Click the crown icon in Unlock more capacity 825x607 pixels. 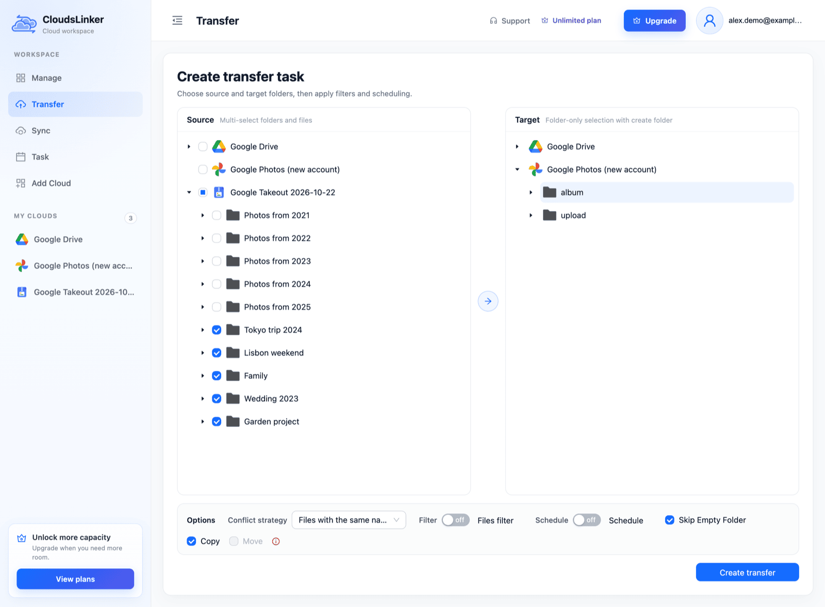(22, 538)
